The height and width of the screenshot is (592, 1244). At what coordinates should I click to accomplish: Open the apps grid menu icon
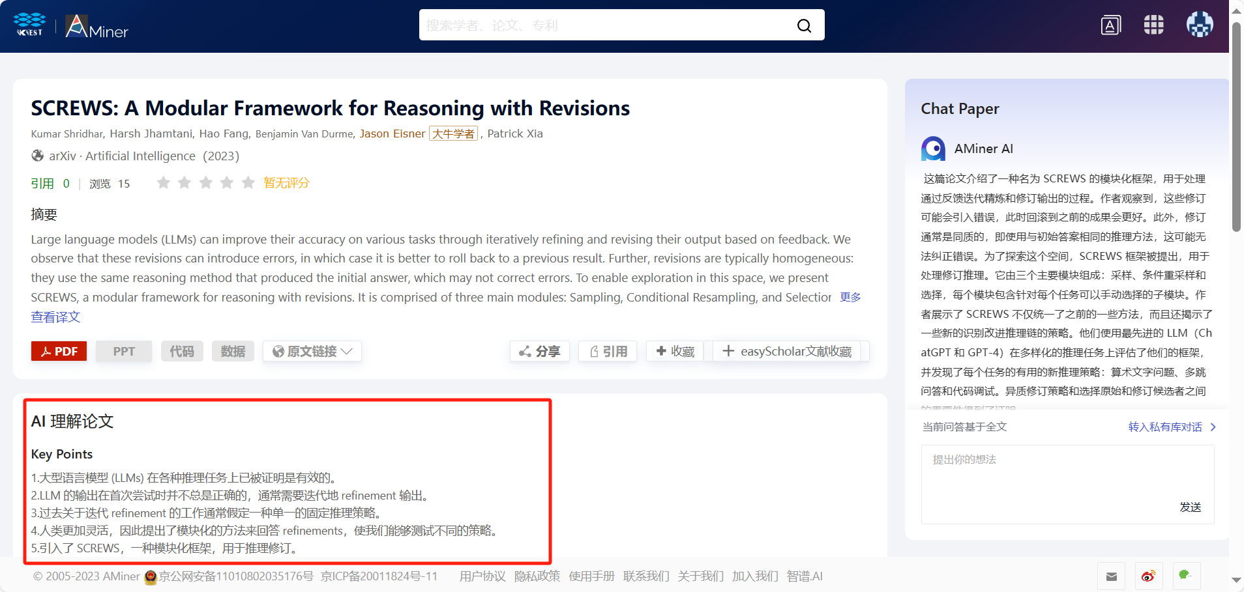coord(1153,25)
